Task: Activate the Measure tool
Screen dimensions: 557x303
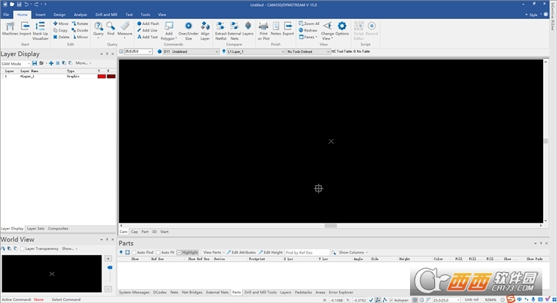Action: coord(125,29)
